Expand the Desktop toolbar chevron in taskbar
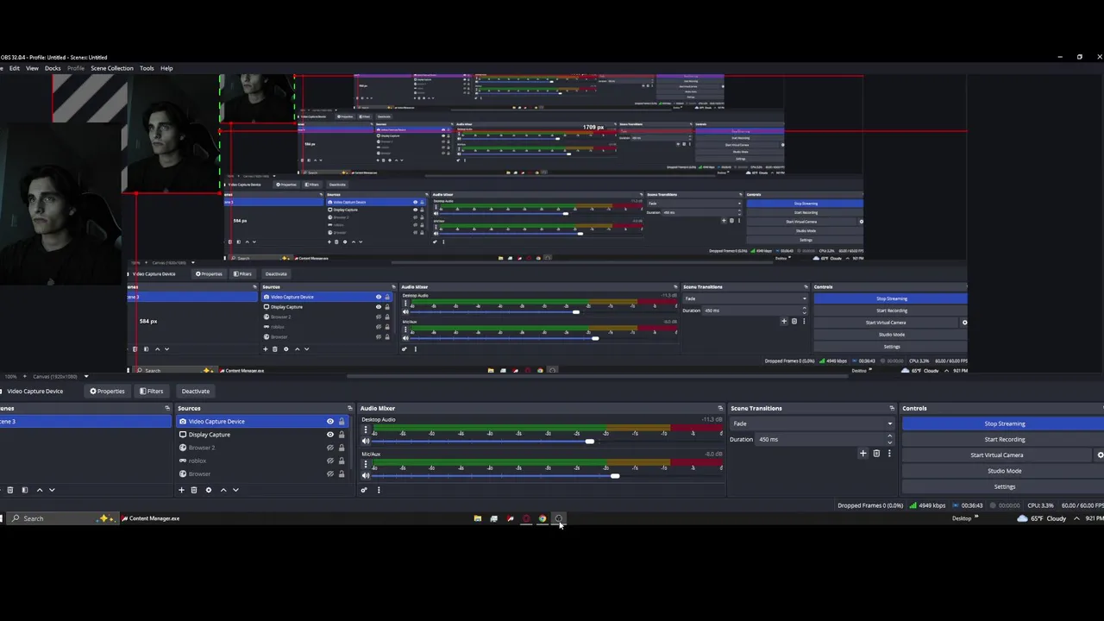The width and height of the screenshot is (1104, 621). point(976,517)
